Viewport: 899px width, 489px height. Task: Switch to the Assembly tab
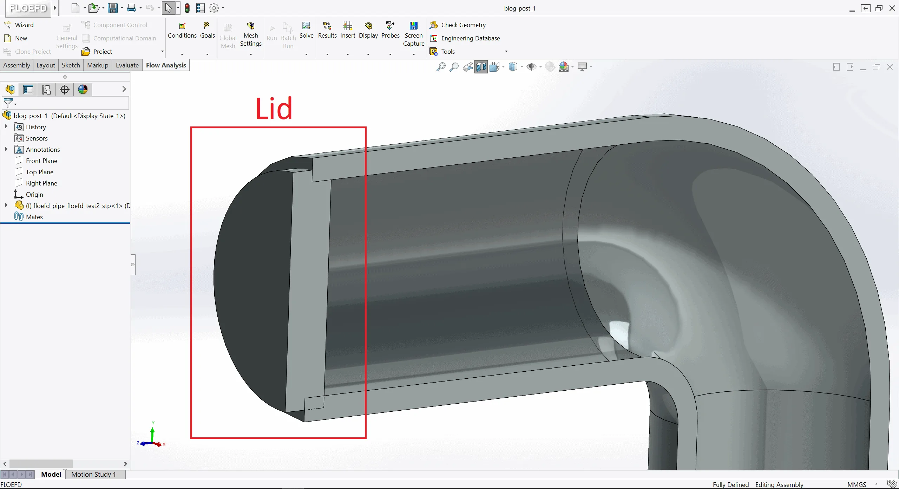(x=17, y=65)
